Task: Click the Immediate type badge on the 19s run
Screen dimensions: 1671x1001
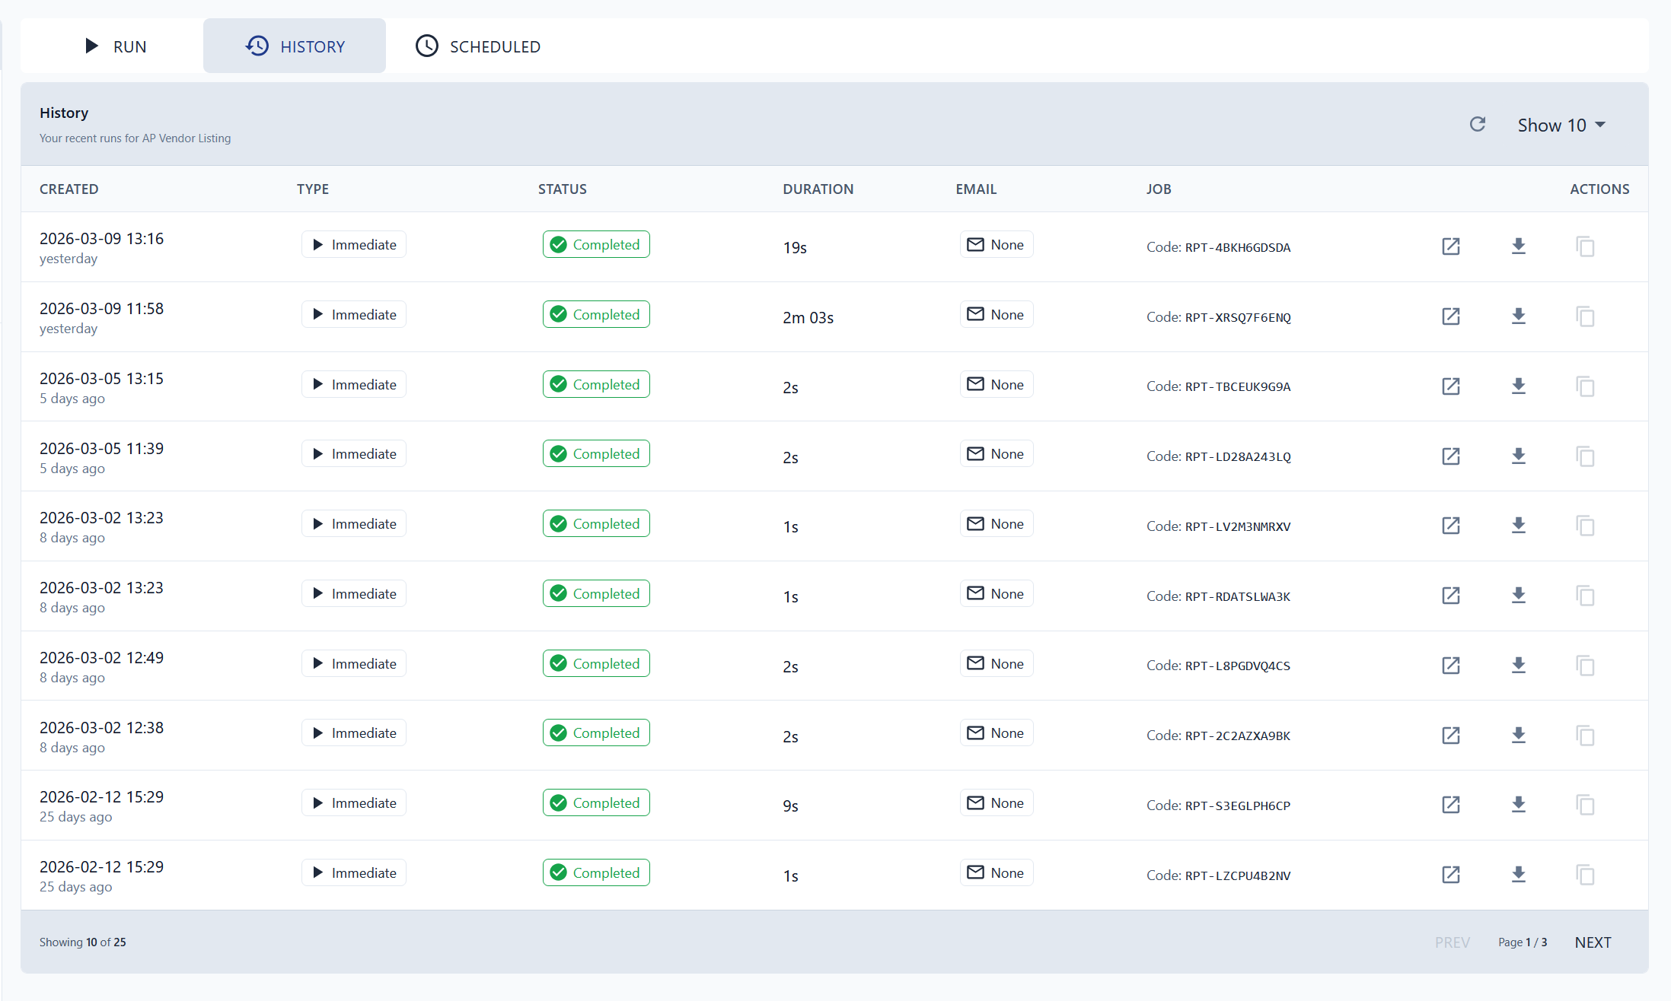Action: (353, 244)
